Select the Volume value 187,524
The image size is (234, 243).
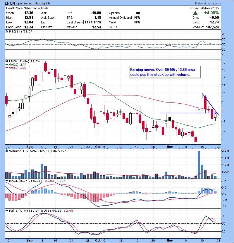[x=212, y=27]
